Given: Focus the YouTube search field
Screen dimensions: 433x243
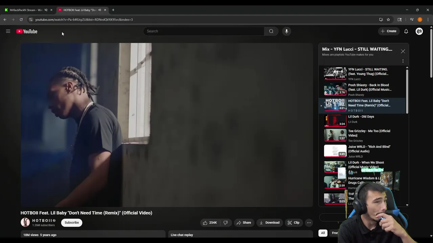Looking at the screenshot, I should point(204,31).
